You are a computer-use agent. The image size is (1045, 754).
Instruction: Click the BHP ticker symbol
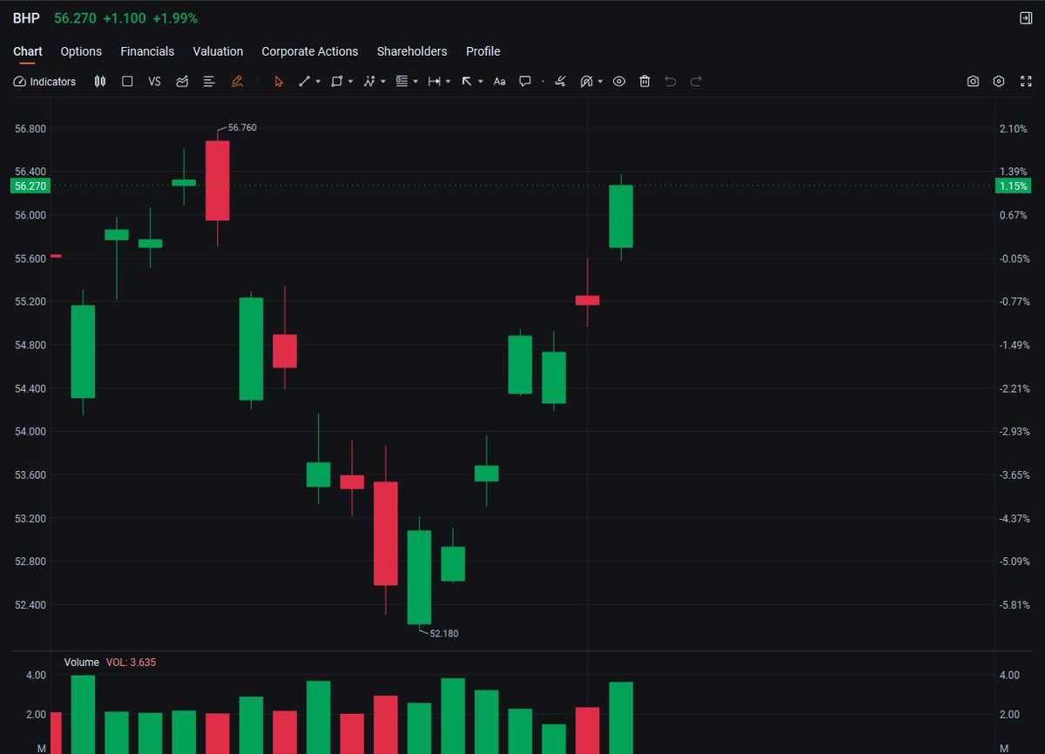[25, 17]
